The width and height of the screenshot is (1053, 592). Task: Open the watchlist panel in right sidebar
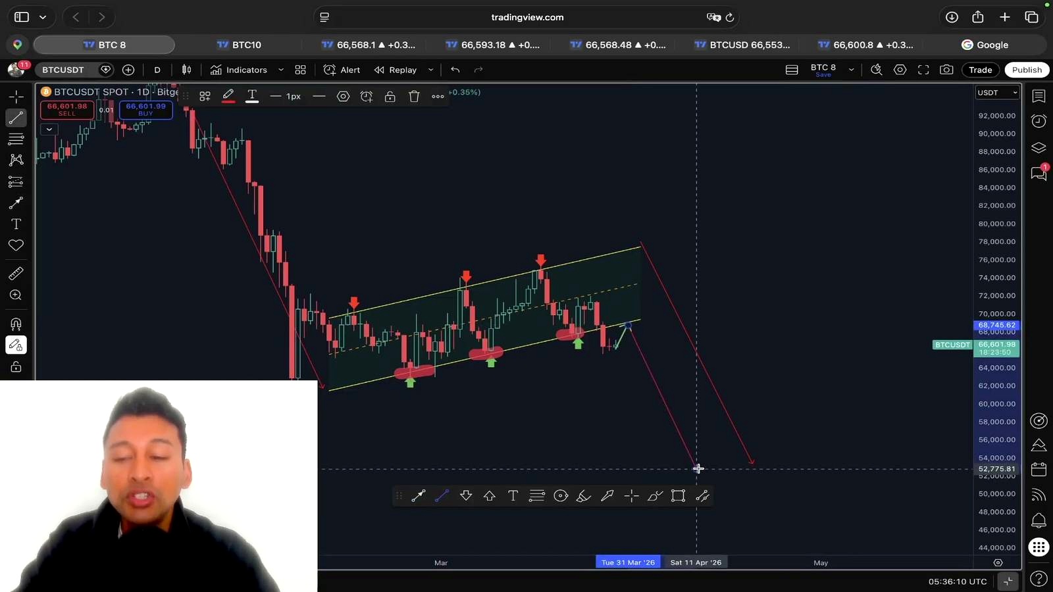[x=1039, y=96]
